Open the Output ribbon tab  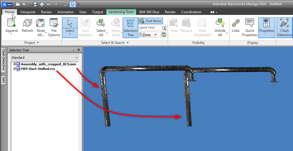[x=98, y=12]
